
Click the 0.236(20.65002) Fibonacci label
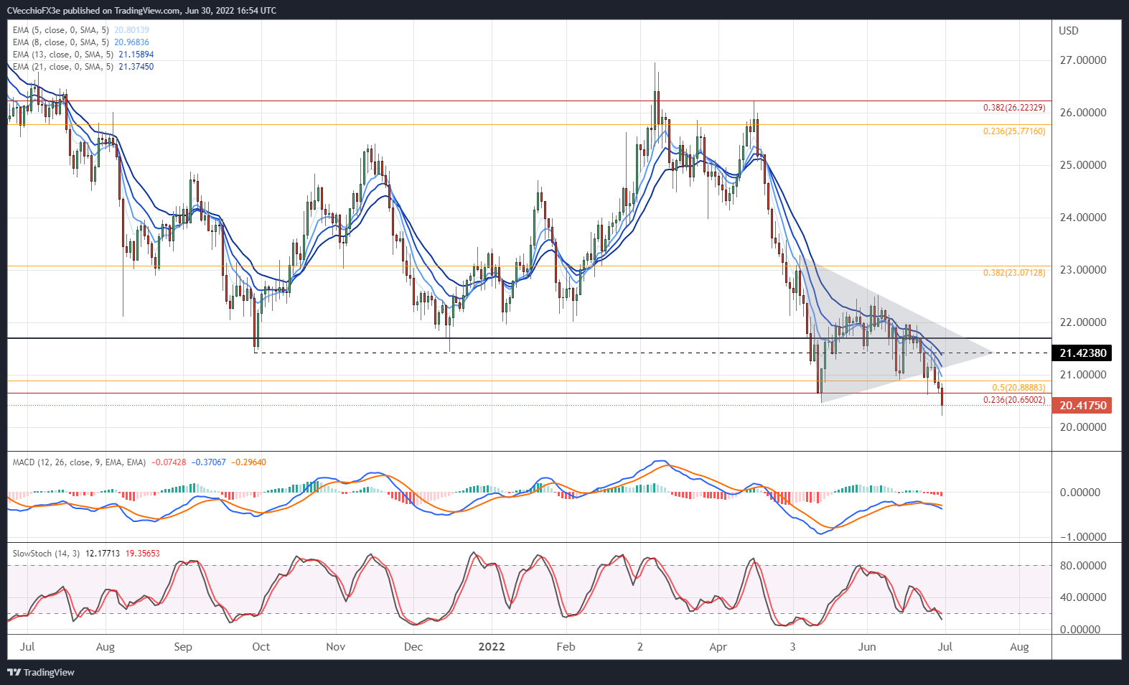(1014, 400)
